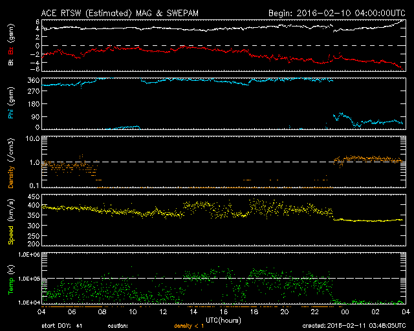The image size is (414, 331).
Task: Click the '450' tick on the Speed axis
Action: [x=34, y=197]
